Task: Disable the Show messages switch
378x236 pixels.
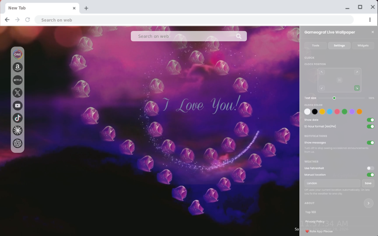Action: pos(370,143)
